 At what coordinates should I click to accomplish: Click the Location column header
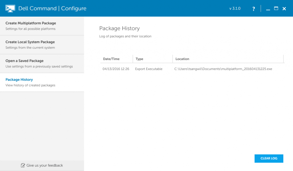[182, 59]
